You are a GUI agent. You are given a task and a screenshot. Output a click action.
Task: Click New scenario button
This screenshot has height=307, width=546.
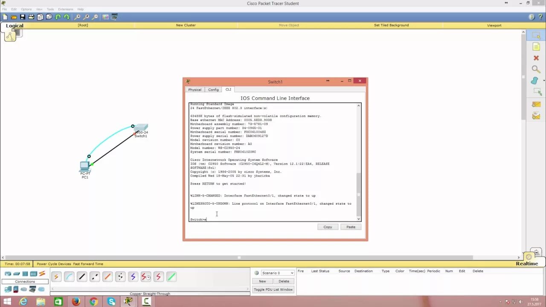262,281
